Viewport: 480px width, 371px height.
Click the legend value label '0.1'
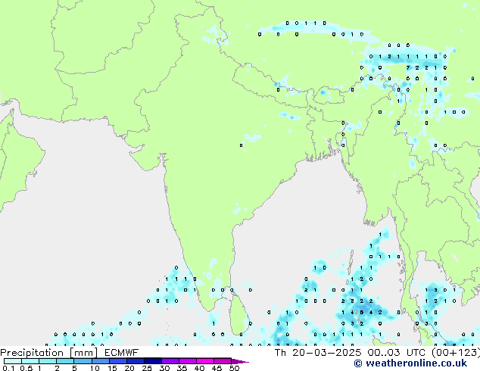(8, 368)
